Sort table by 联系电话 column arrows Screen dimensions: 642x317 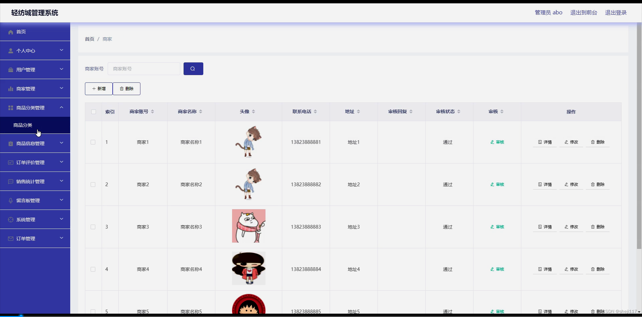[x=315, y=111]
